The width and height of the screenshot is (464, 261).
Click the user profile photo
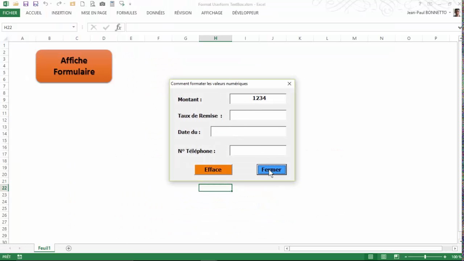(x=456, y=13)
